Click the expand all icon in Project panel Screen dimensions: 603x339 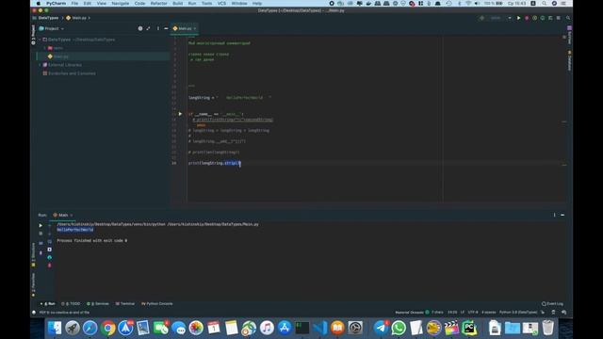point(149,28)
